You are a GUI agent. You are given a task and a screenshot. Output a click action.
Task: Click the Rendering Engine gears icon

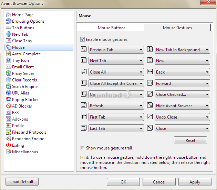(9, 139)
